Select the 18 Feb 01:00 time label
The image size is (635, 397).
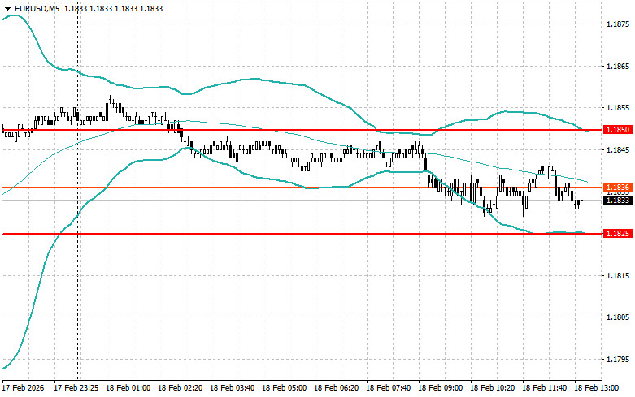pyautogui.click(x=128, y=388)
